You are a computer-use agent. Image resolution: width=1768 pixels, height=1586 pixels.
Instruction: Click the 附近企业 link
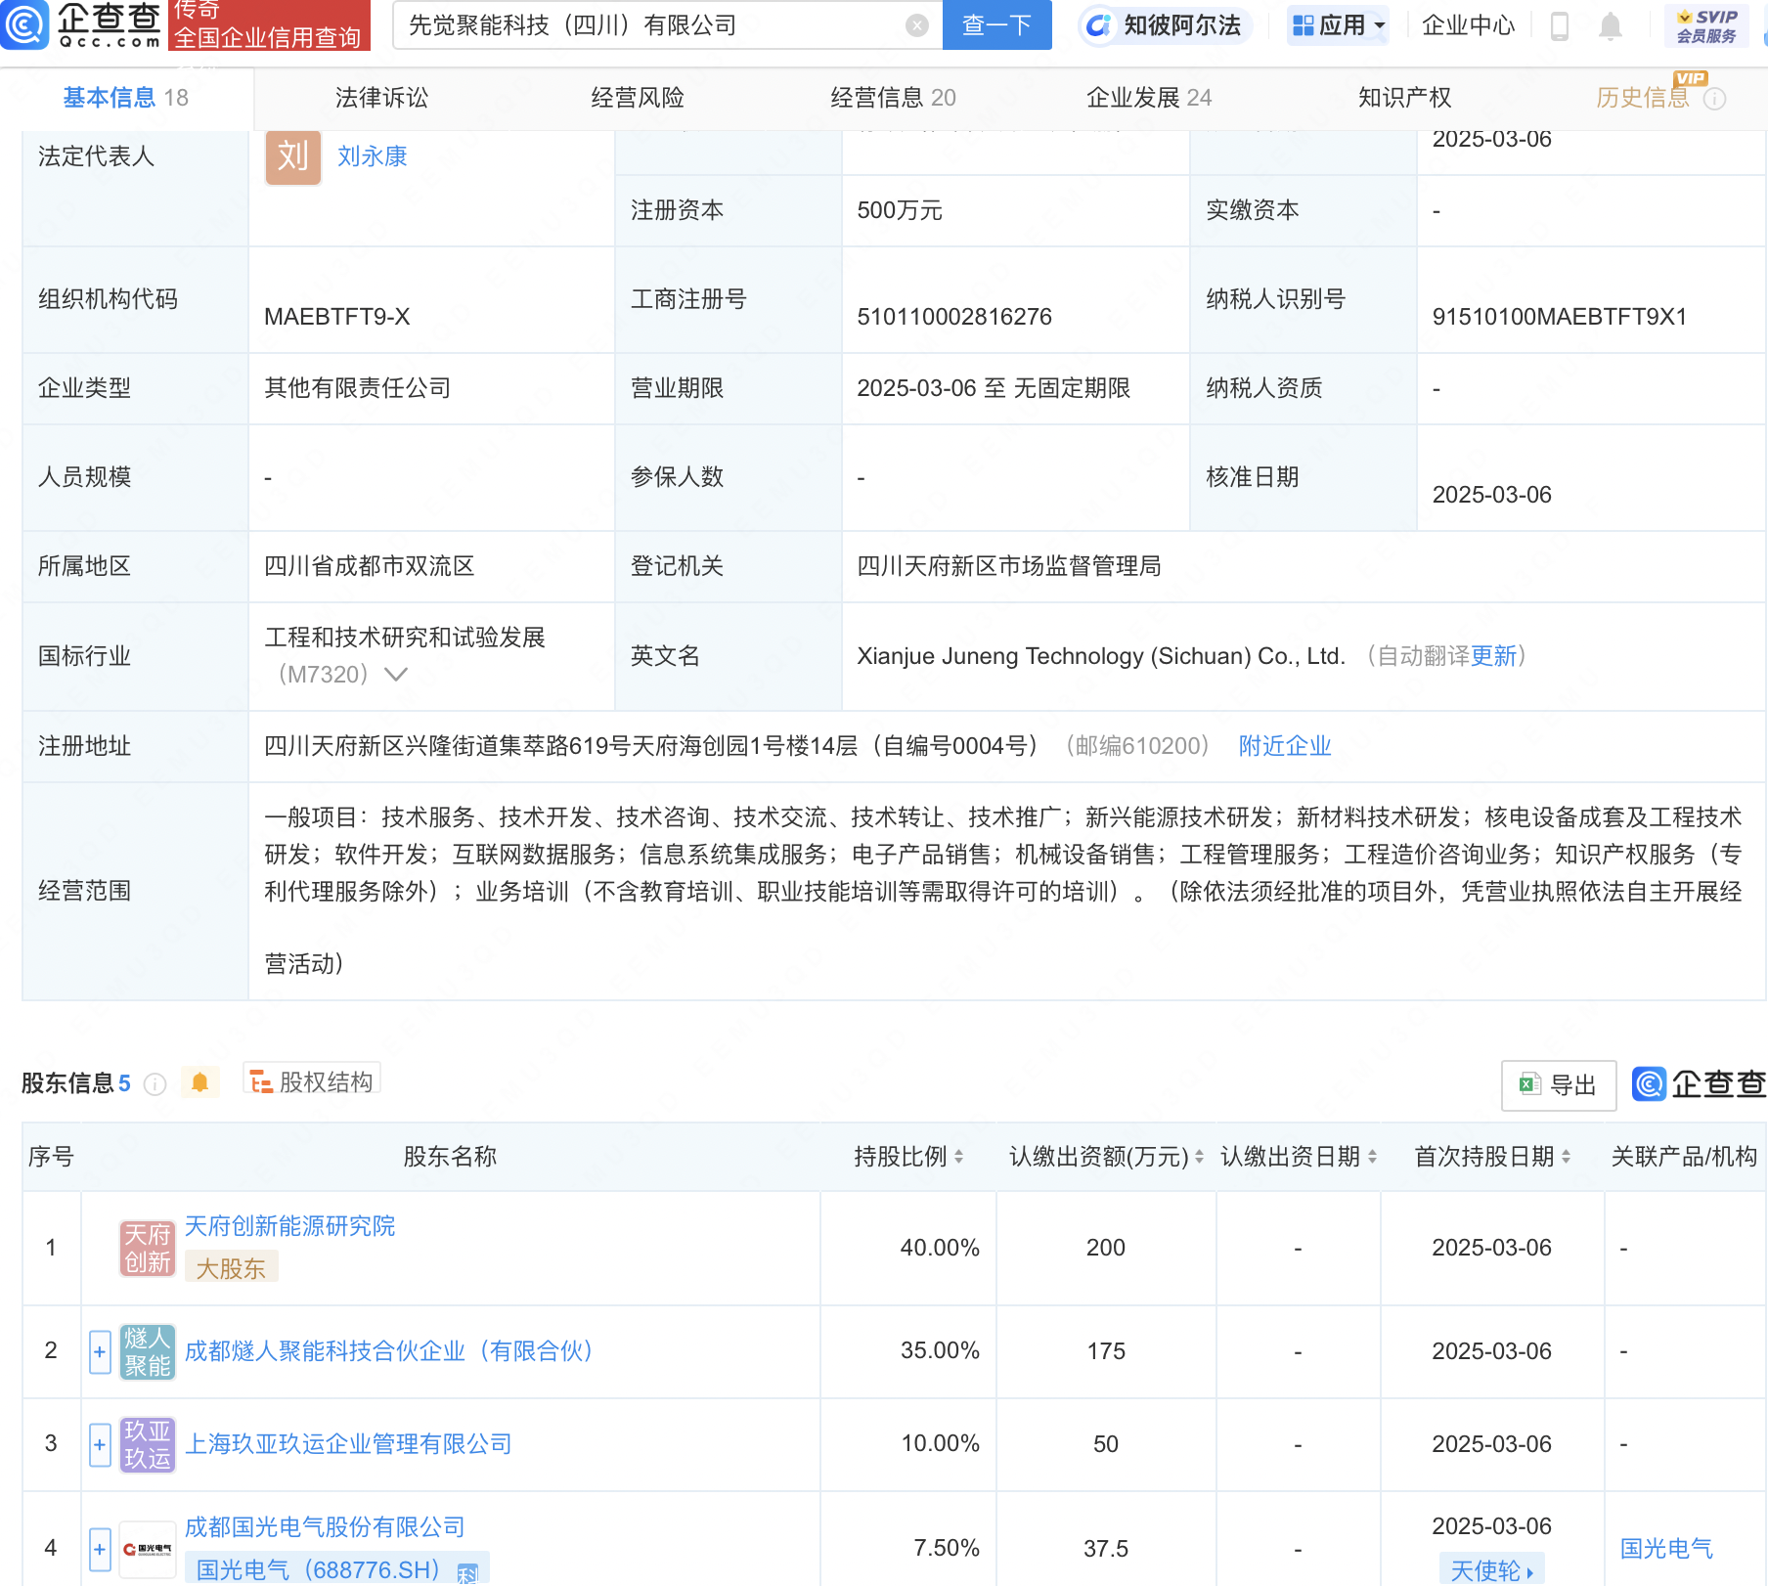(1285, 746)
